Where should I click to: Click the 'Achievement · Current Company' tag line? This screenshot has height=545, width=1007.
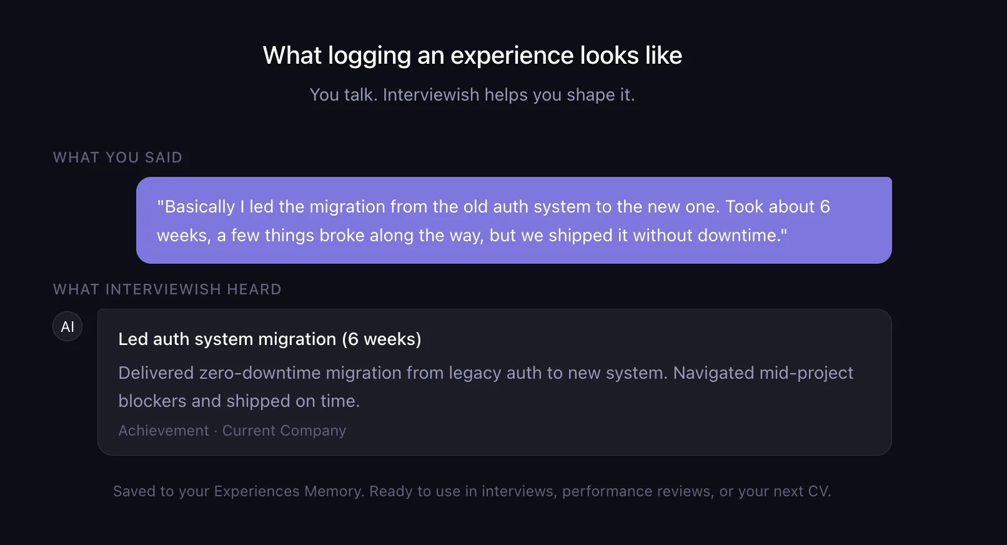click(x=232, y=431)
